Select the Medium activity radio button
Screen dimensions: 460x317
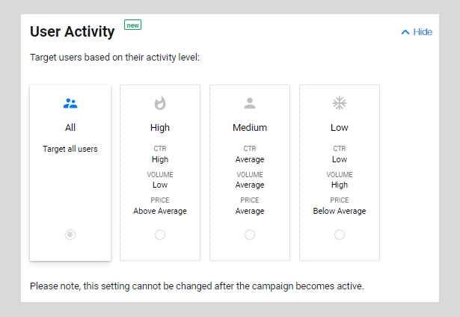(x=250, y=235)
